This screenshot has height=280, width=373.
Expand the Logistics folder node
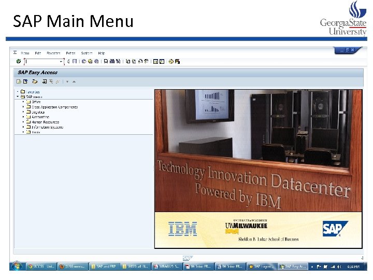[23, 111]
